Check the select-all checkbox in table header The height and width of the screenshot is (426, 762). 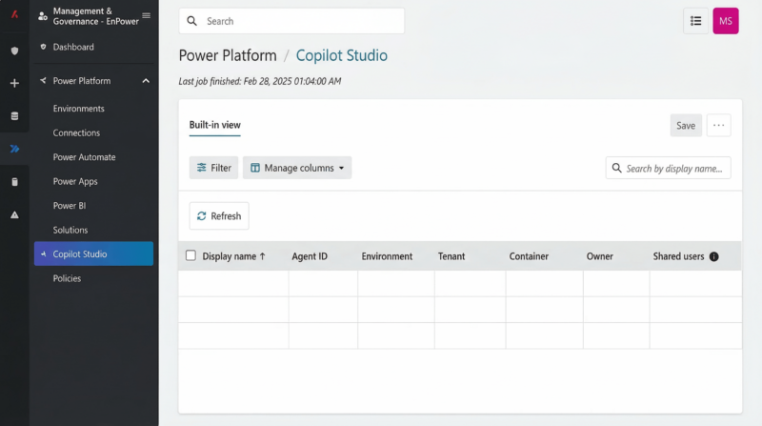(190, 255)
